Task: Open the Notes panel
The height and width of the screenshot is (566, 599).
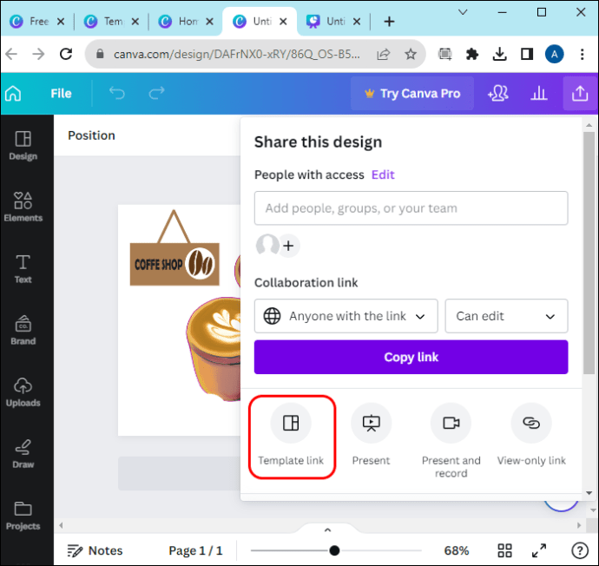Action: click(x=95, y=550)
